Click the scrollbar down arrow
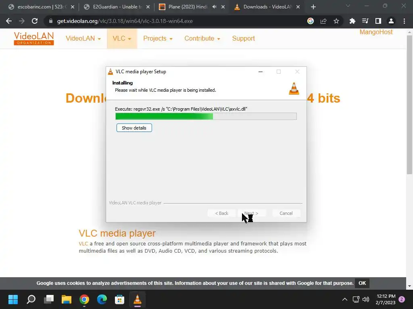This screenshot has height=309, width=413. (409, 286)
